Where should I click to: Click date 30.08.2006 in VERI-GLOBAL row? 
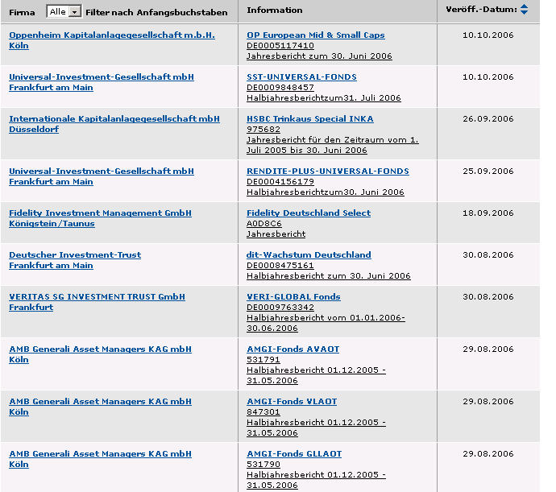pyautogui.click(x=488, y=296)
